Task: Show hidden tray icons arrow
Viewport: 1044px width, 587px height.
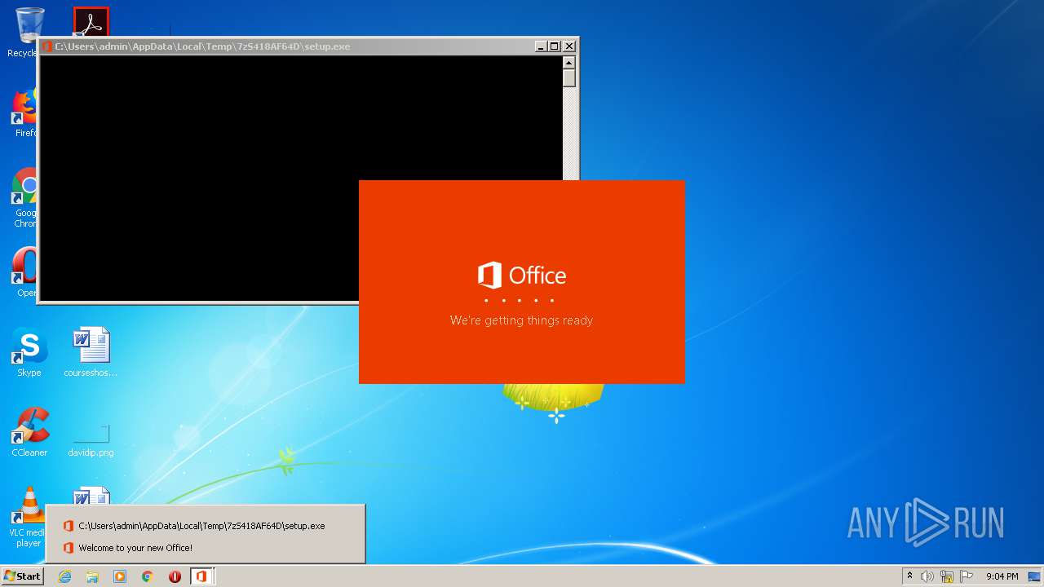Action: (909, 576)
